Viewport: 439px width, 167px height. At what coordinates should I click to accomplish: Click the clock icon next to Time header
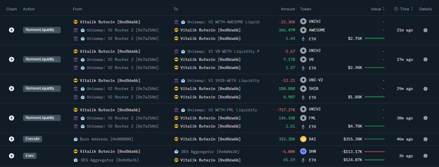[x=396, y=9]
